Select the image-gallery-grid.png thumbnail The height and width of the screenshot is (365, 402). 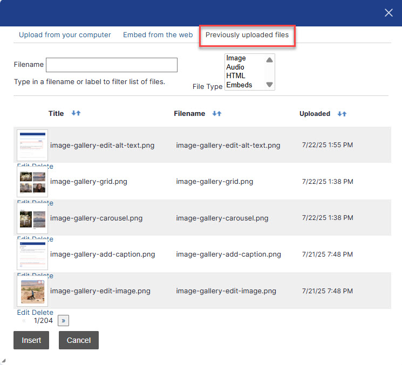click(32, 182)
